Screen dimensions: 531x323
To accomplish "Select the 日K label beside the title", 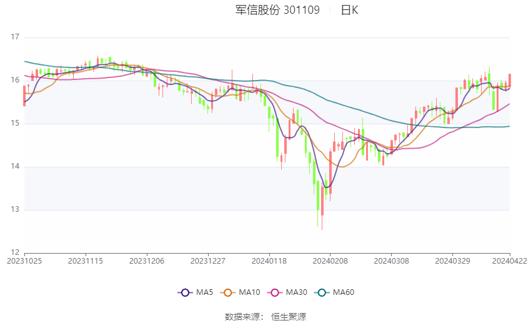I will [349, 10].
